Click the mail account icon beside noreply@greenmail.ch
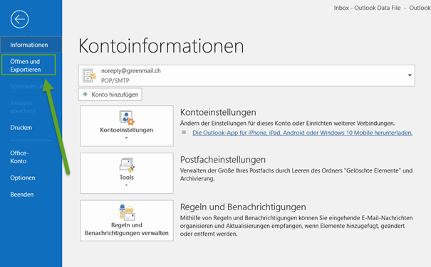This screenshot has width=431, height=267. (89, 76)
